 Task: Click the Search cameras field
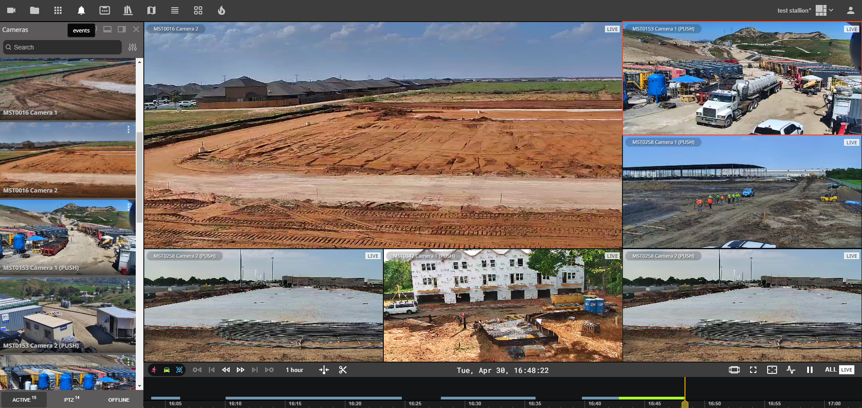(62, 47)
